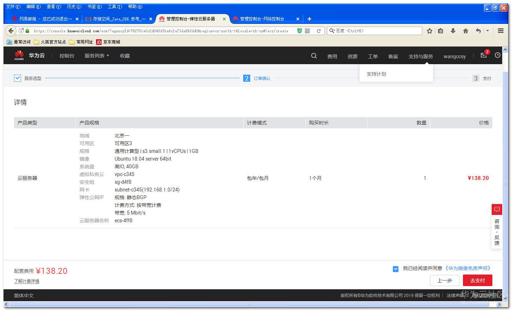This screenshot has height=311, width=512.
Task: Click the 上一步 button
Action: (x=445, y=280)
